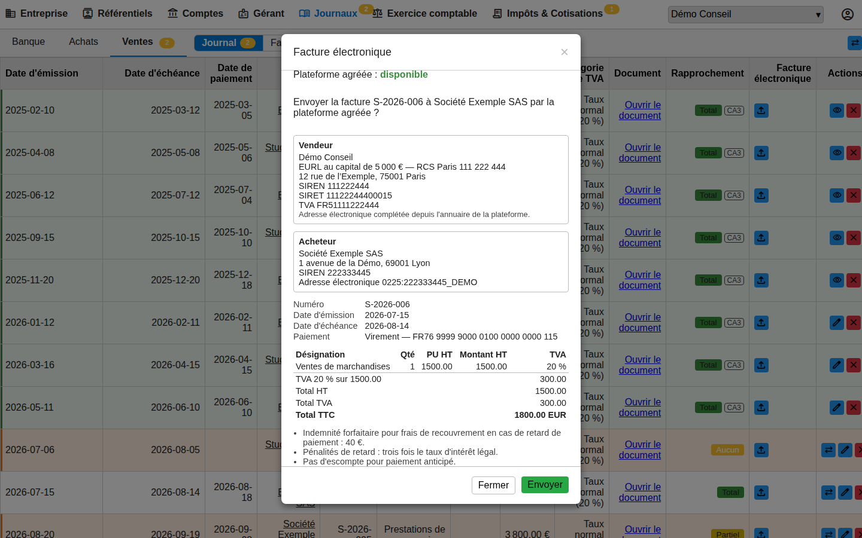
Task: Expand the Démo Conseil company dropdown
Action: [x=745, y=14]
